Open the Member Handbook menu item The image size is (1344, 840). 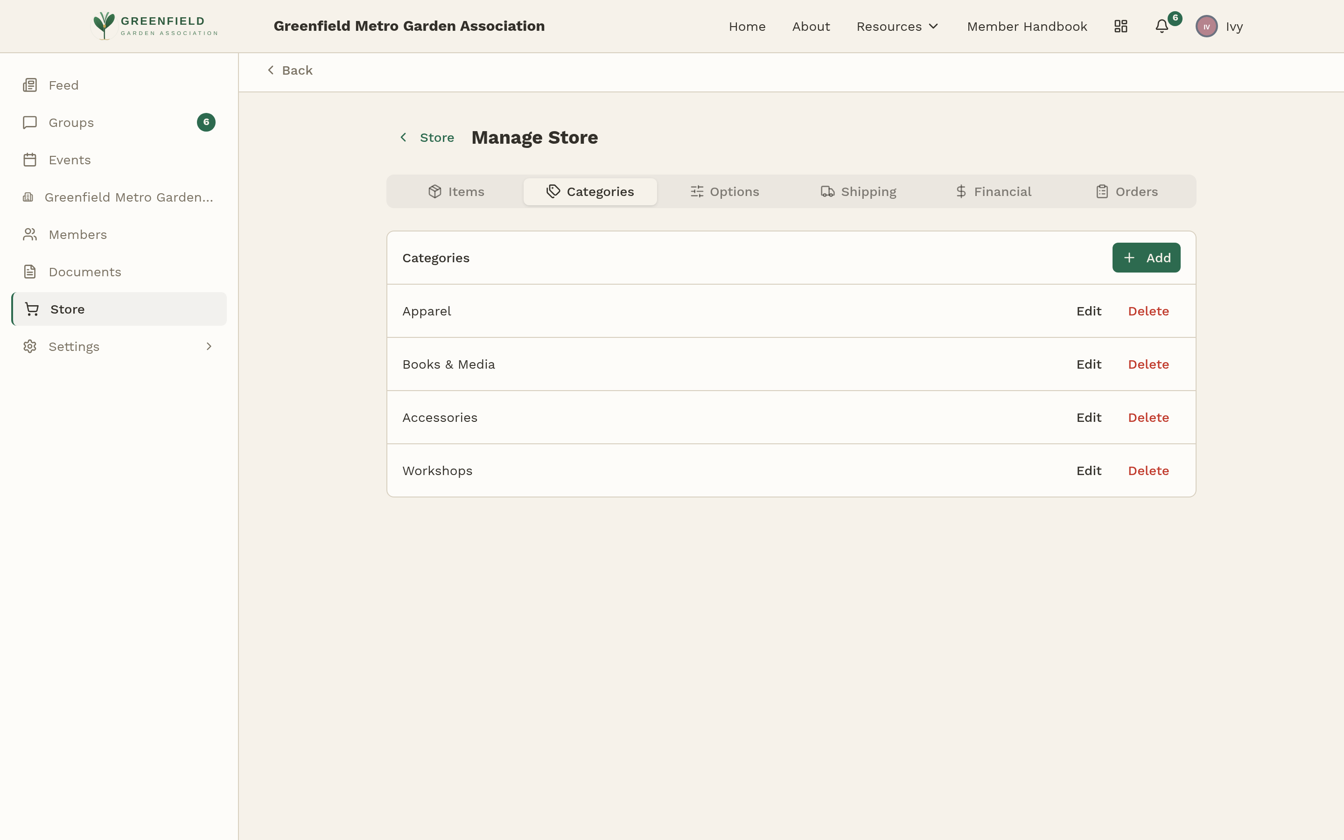[1027, 26]
